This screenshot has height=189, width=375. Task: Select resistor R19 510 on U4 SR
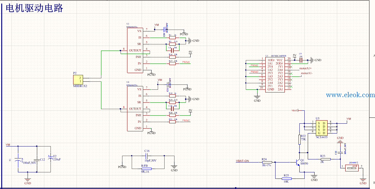tap(173, 102)
